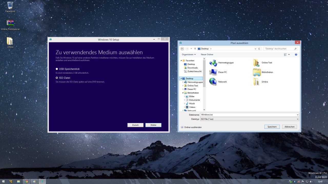Click the help question mark icon
The width and height of the screenshot is (328, 184).
[296, 54]
